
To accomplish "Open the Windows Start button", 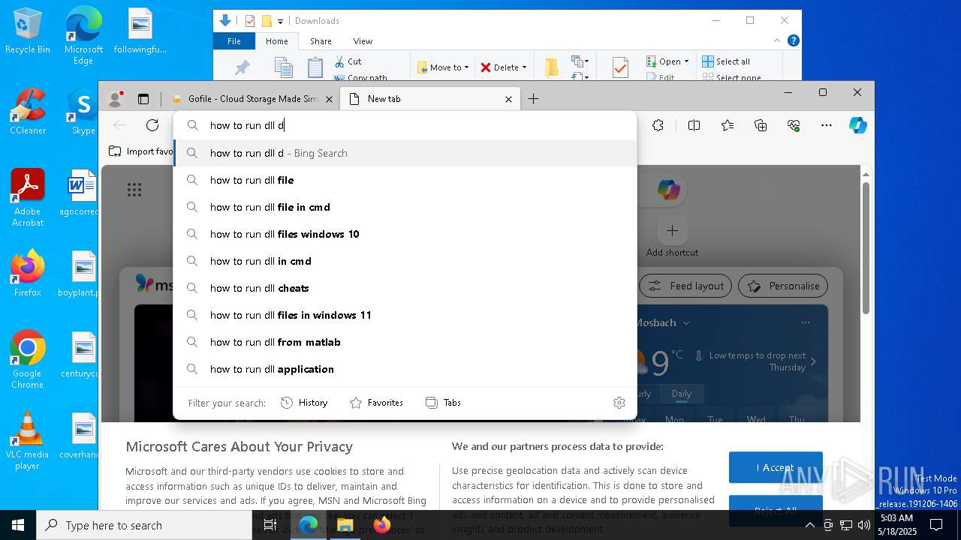I will [x=18, y=525].
